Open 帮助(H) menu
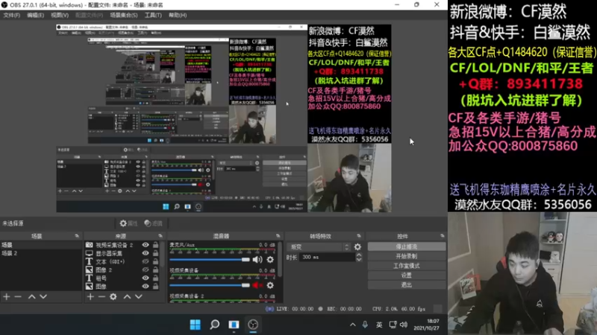The height and width of the screenshot is (335, 597). click(x=178, y=15)
